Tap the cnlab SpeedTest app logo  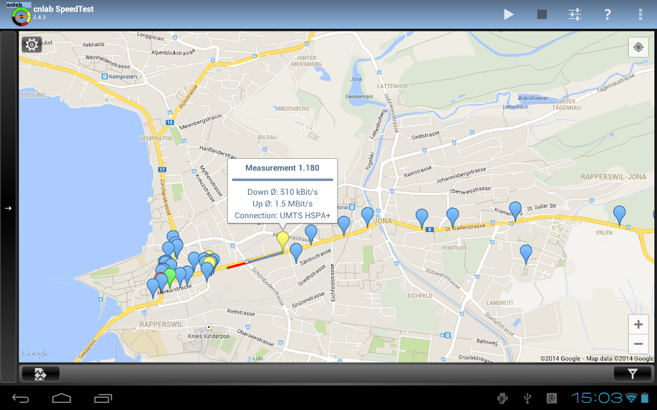tap(21, 14)
